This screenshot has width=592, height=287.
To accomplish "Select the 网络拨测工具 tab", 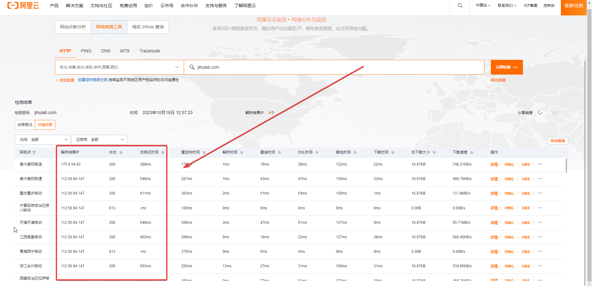I will 109,27.
